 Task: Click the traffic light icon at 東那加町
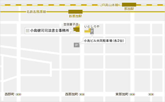click(x=132, y=94)
